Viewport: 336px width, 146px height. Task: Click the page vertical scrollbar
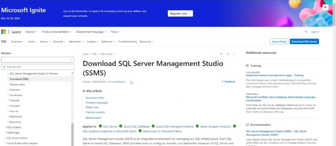click(334, 73)
